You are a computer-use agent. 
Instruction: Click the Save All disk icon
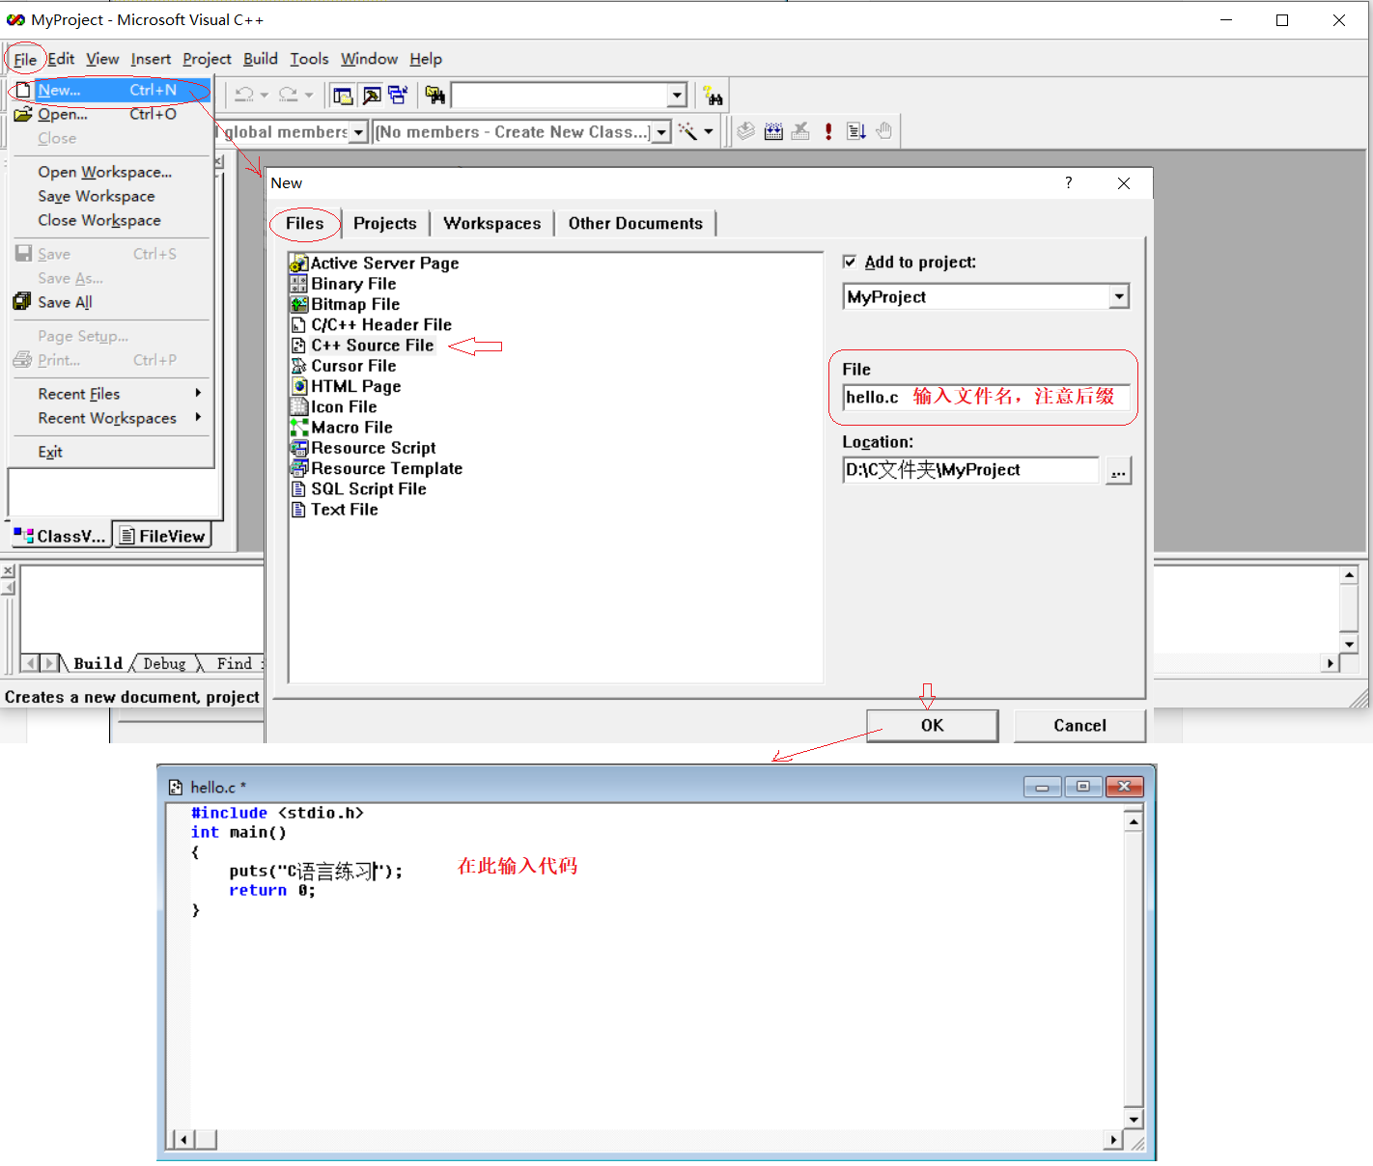[x=22, y=302]
